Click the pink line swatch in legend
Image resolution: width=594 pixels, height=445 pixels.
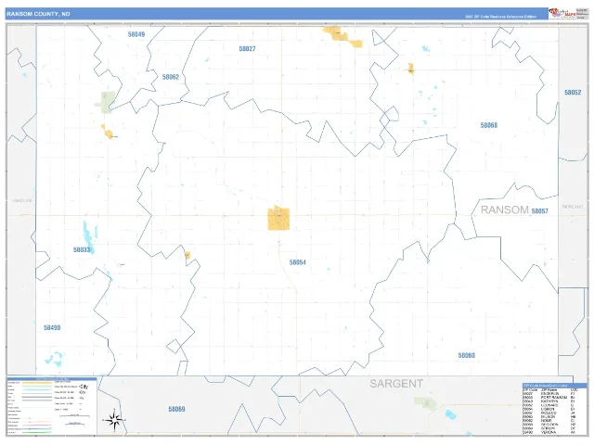coord(37,425)
